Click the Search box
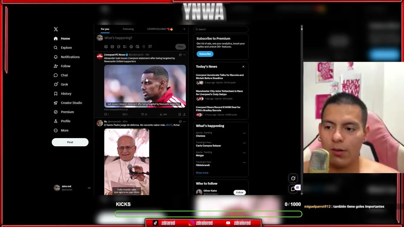The width and height of the screenshot is (404, 227). (221, 29)
